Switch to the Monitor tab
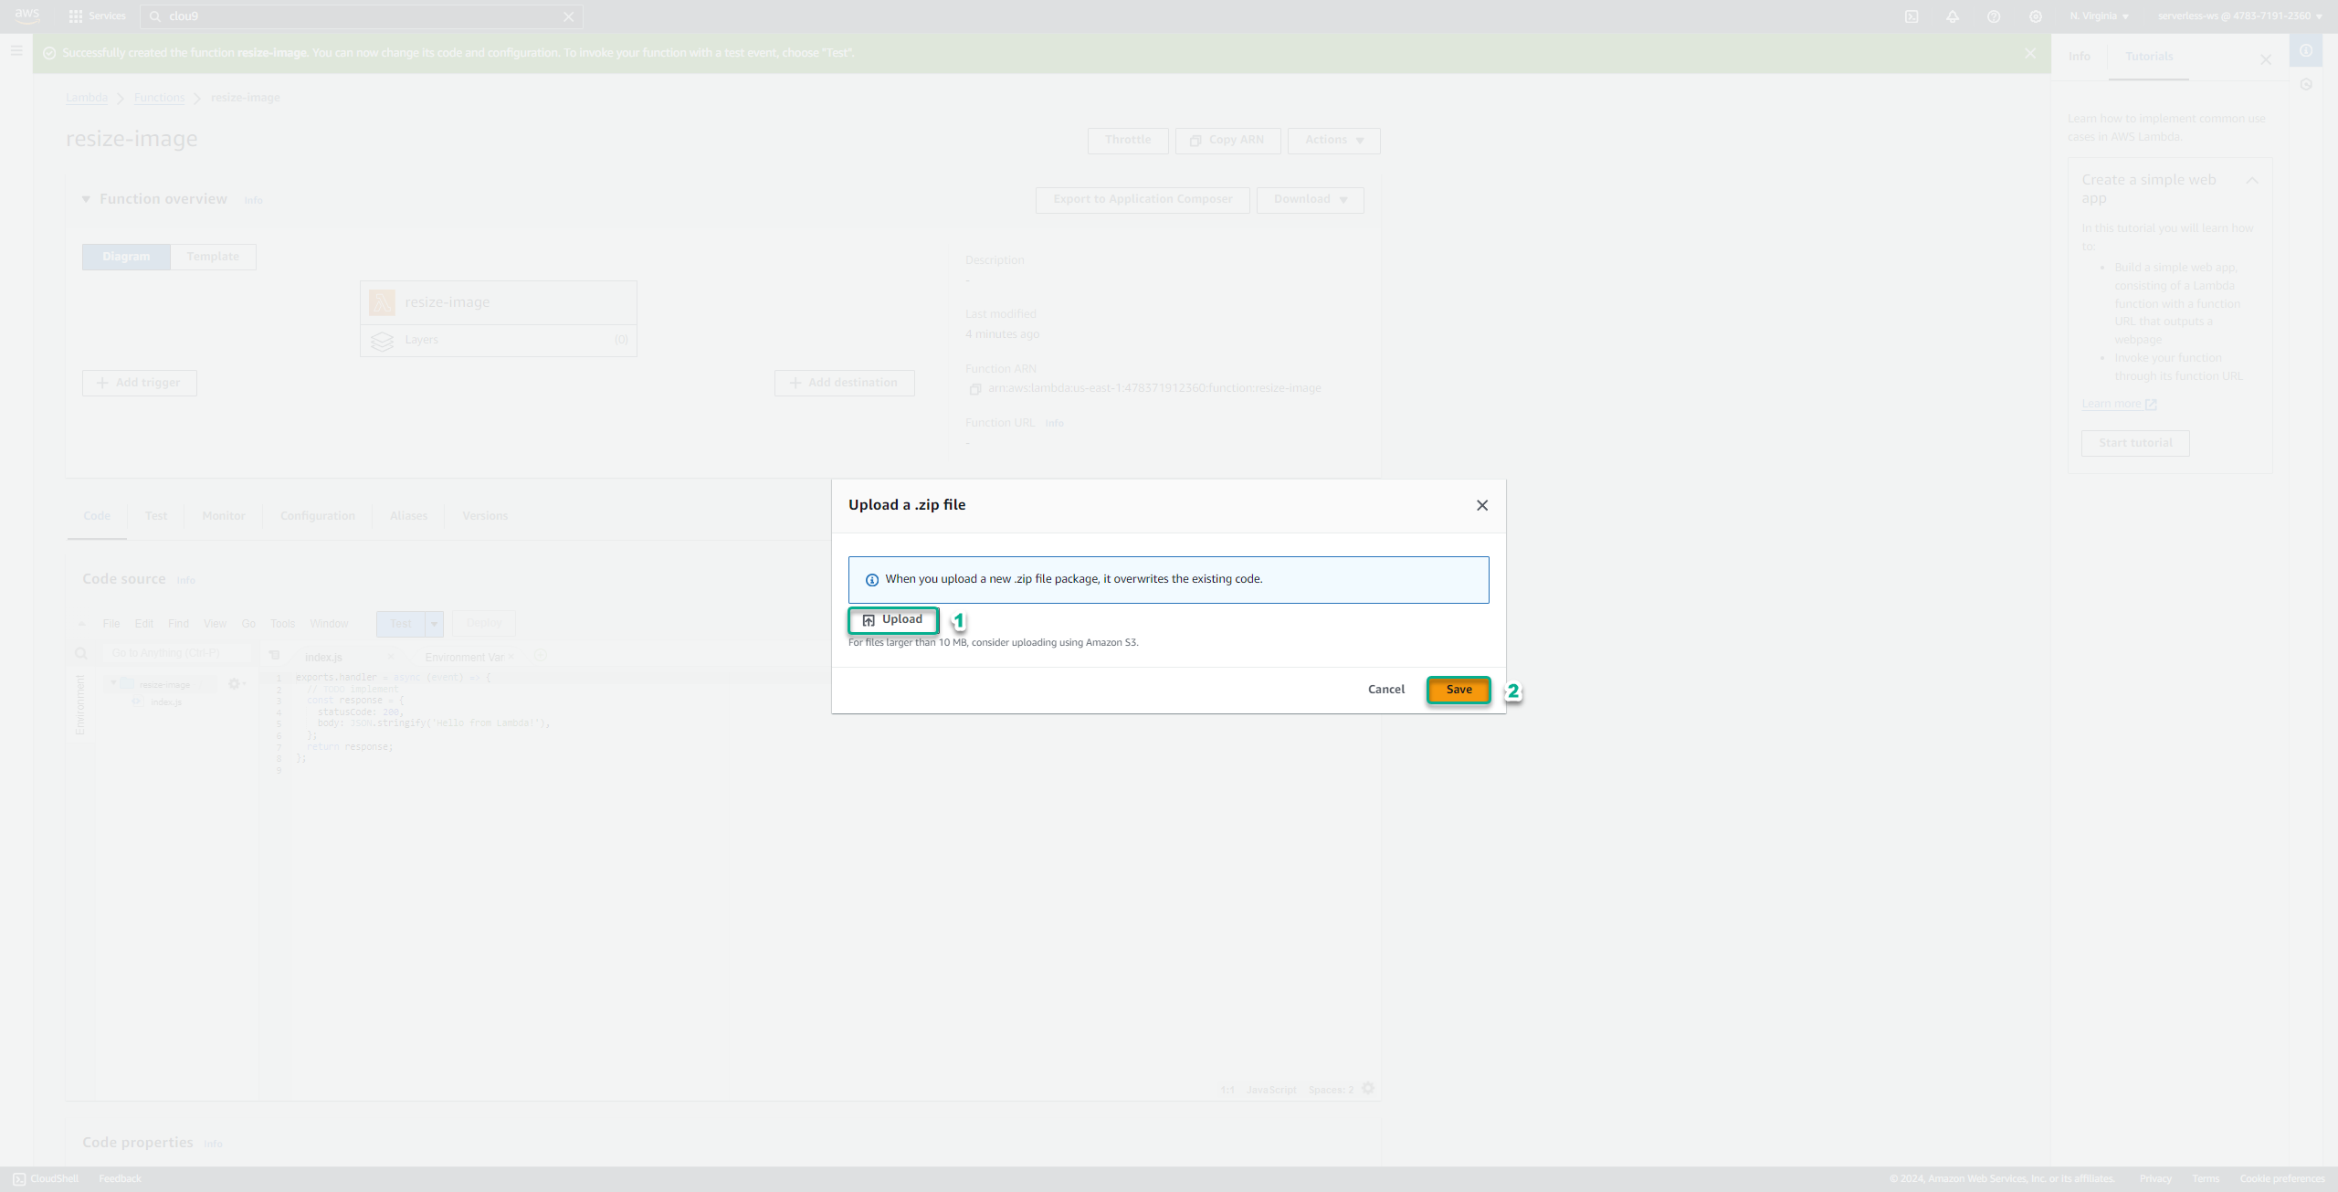This screenshot has width=2338, height=1192. [224, 516]
